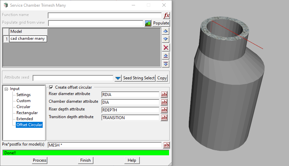Delete the grid row with the red X
The height and width of the screenshot is (166, 289).
166,47
